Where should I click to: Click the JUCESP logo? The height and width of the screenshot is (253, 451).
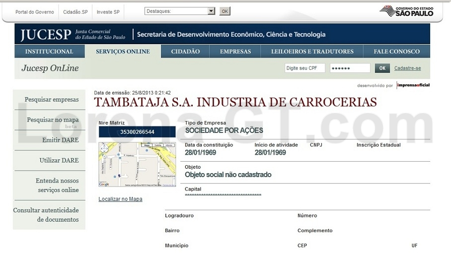point(46,34)
